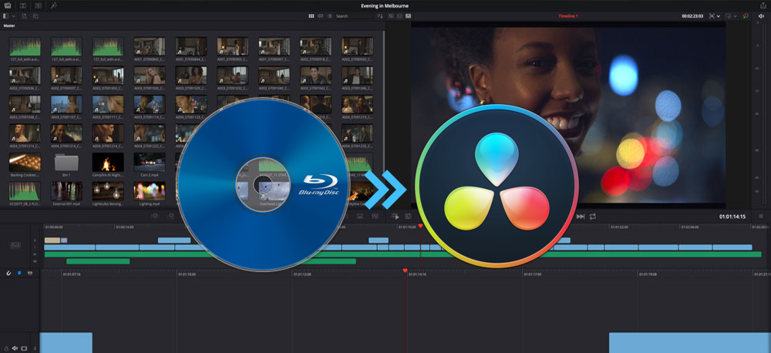This screenshot has height=353, width=771.
Task: Select the Campfire At Night clip thumbnail
Action: (108, 162)
